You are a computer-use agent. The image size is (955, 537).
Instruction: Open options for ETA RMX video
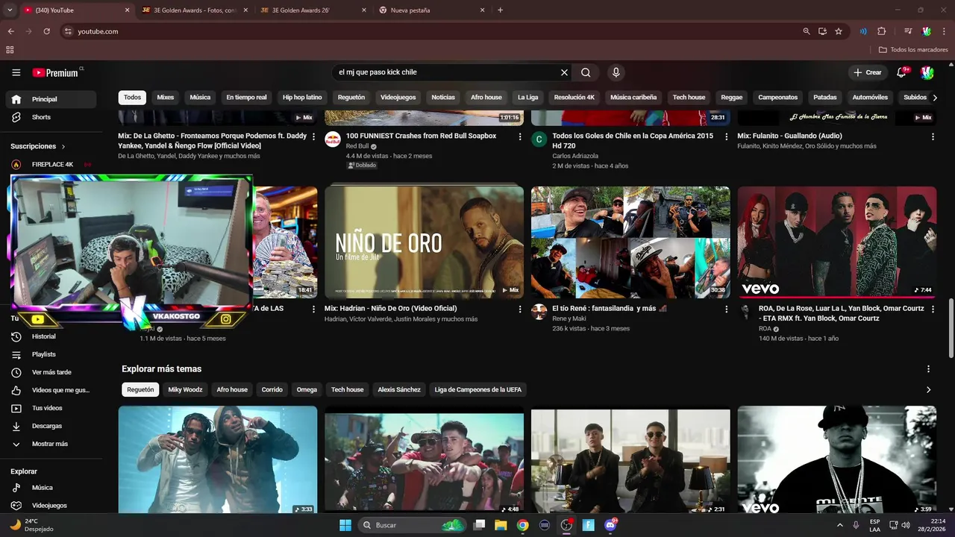click(933, 309)
